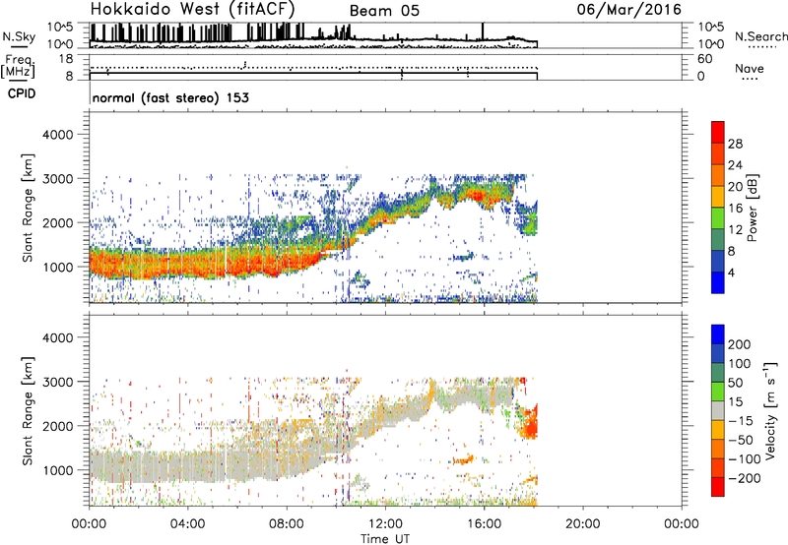
Task: Click the 'Hokkaido West (fitACF)' plot title
Action: click(x=192, y=10)
